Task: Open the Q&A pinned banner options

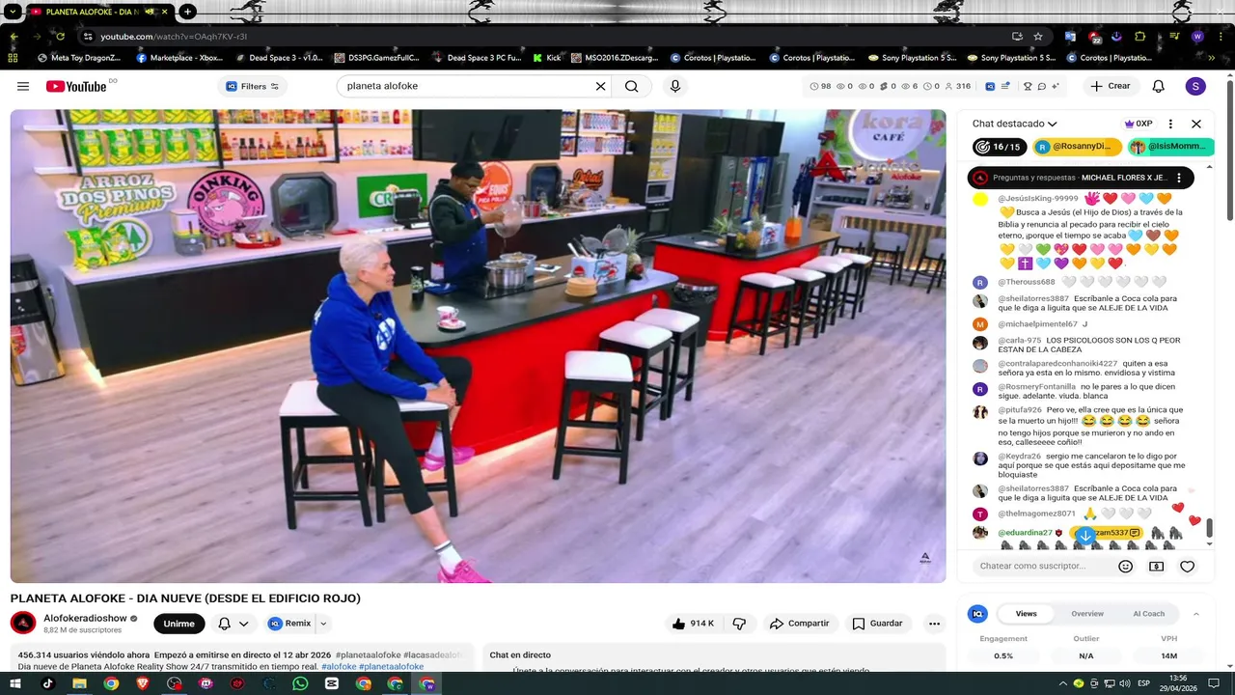Action: coord(1179,178)
